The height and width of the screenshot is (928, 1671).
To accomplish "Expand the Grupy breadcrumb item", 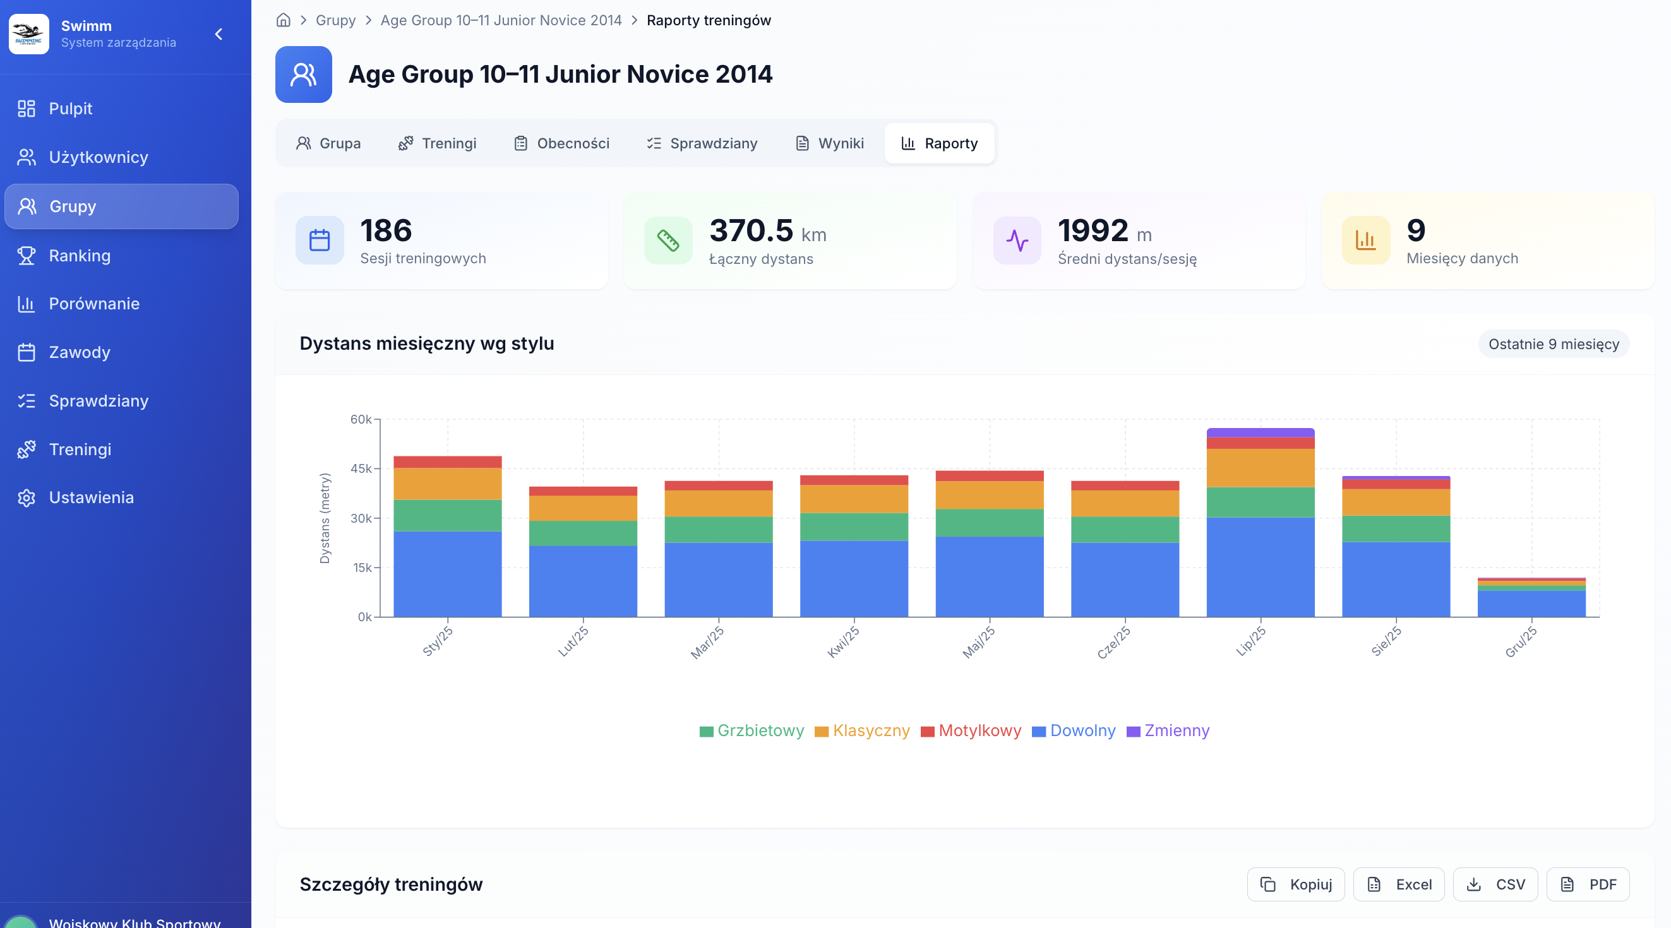I will coord(335,20).
